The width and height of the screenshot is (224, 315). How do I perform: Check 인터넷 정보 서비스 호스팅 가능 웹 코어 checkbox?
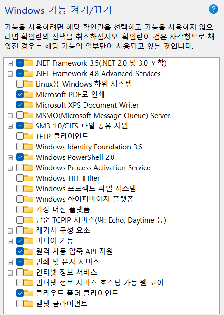[x=20, y=283]
